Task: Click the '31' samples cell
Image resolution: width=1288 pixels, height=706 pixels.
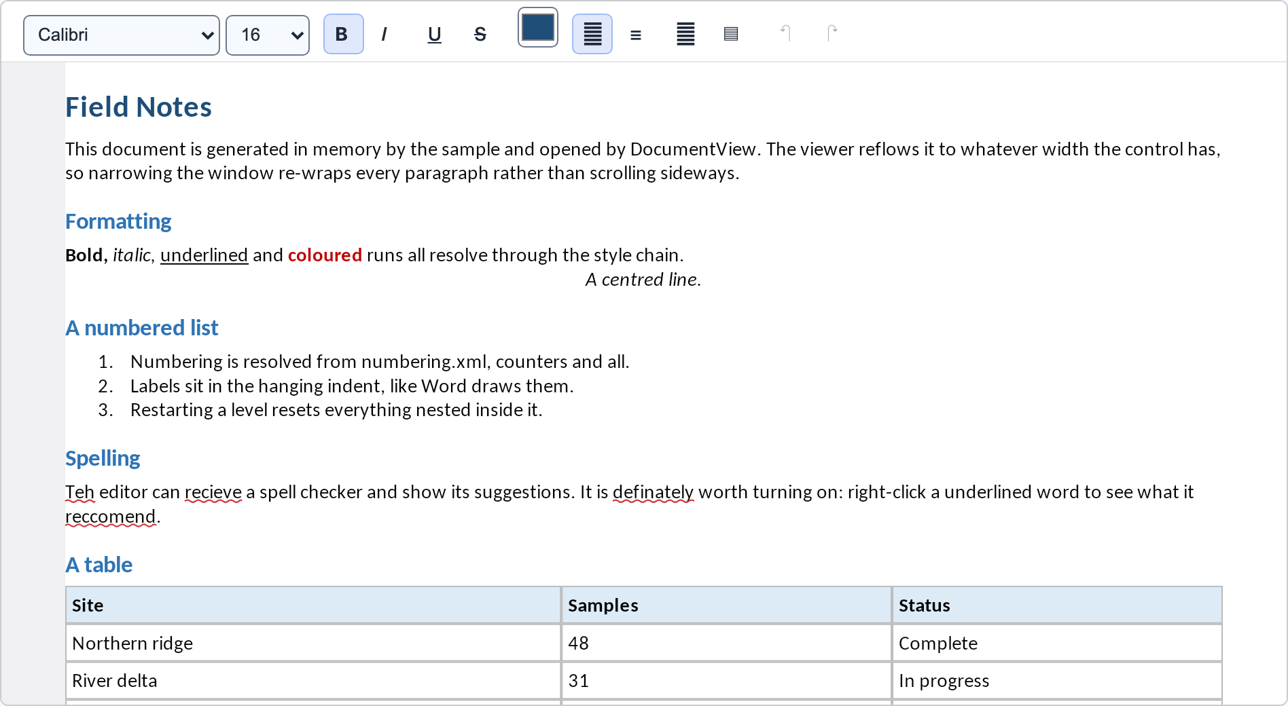Action: pos(726,681)
